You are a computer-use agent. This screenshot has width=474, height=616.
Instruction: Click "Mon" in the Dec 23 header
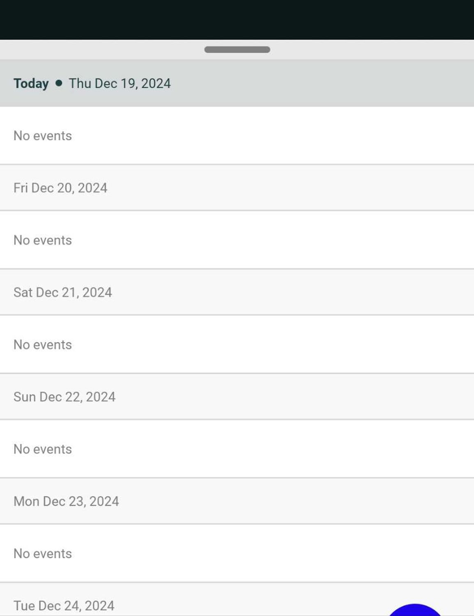coord(26,501)
